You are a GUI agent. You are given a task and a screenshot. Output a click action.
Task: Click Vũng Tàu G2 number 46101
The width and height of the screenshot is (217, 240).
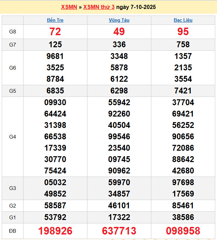119,206
